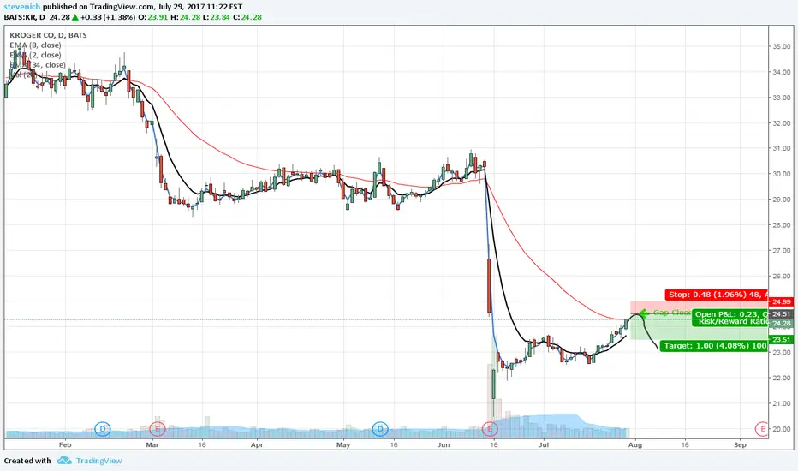Click the green up-triangle change indicator

pyautogui.click(x=74, y=17)
